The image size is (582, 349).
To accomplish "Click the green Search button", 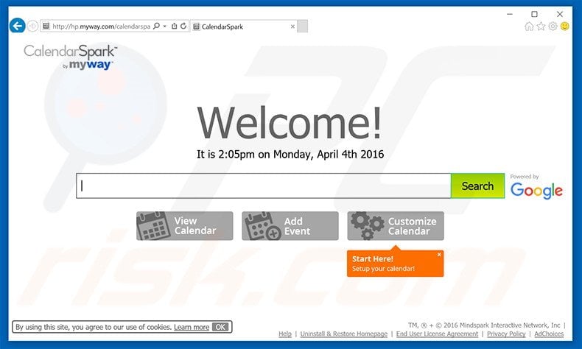I will [477, 186].
